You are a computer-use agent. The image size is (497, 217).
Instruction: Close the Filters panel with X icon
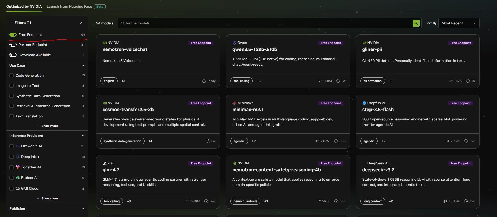81,23
